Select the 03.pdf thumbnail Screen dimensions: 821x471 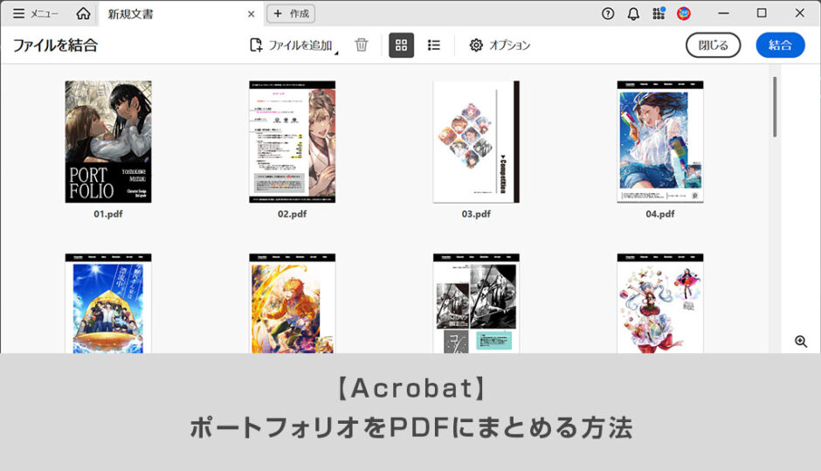click(x=476, y=142)
